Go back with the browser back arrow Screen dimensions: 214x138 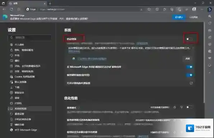[x=4, y=9]
